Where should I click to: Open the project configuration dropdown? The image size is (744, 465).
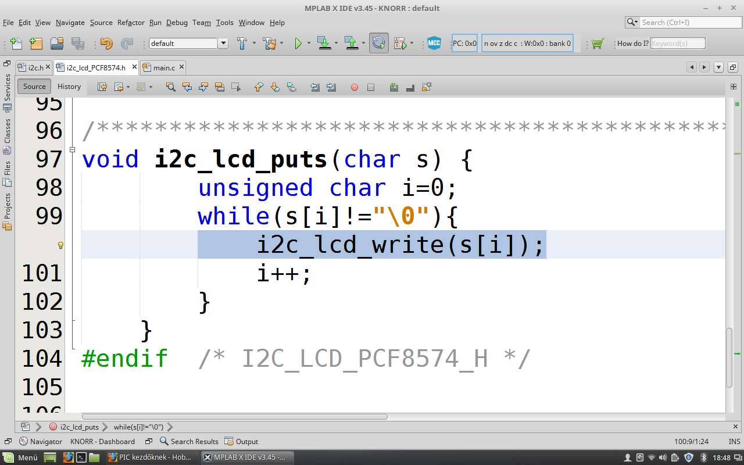(x=223, y=43)
